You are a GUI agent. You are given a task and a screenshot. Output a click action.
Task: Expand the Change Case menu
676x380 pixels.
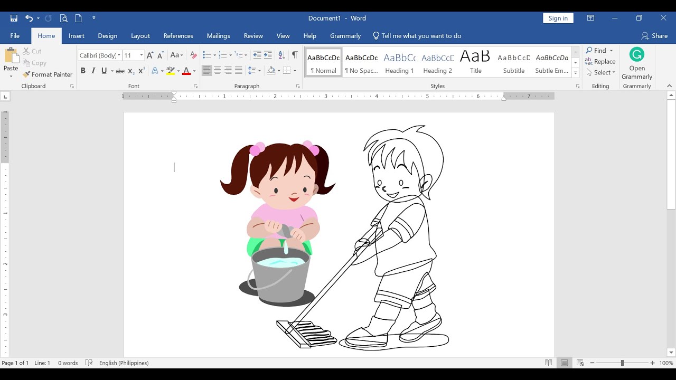click(x=176, y=55)
